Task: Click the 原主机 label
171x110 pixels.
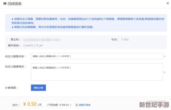Action: click(x=16, y=40)
